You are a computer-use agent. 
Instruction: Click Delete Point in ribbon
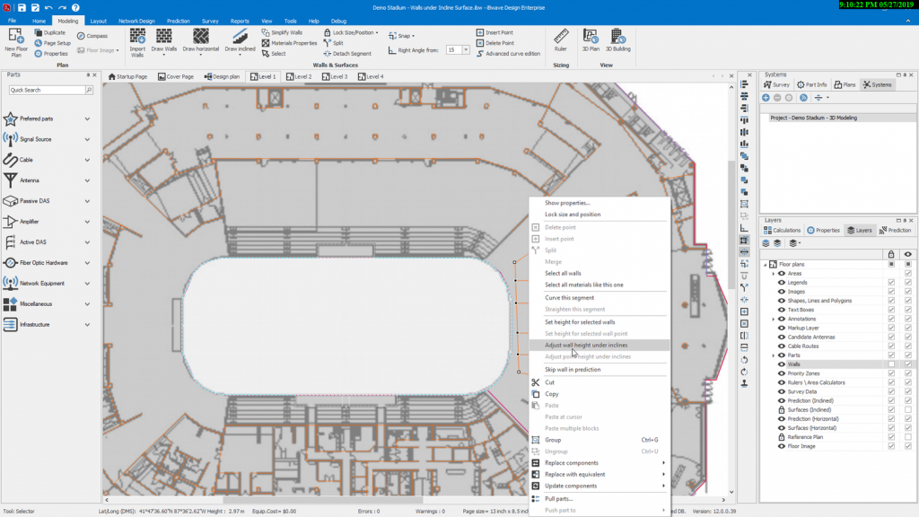(495, 43)
